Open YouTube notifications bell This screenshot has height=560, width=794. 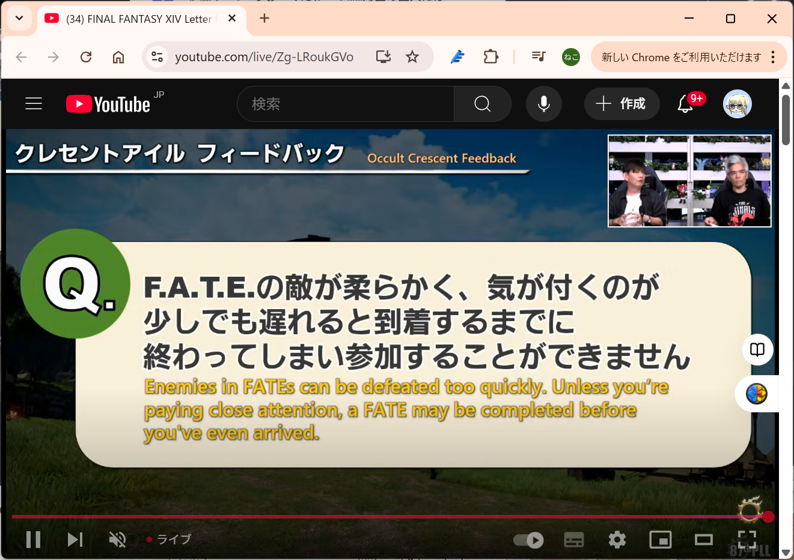click(x=685, y=104)
